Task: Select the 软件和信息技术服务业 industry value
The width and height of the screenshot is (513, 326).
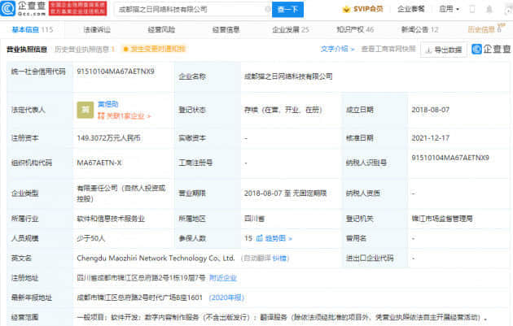Action: tap(111, 219)
